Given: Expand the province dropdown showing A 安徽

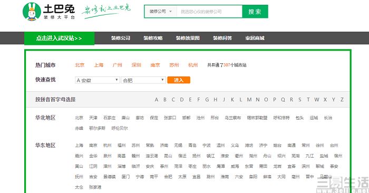Looking at the screenshot, I should click(x=98, y=80).
